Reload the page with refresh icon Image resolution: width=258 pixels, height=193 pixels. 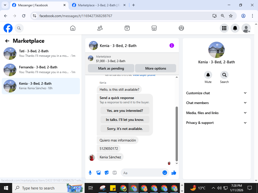coord(24,16)
